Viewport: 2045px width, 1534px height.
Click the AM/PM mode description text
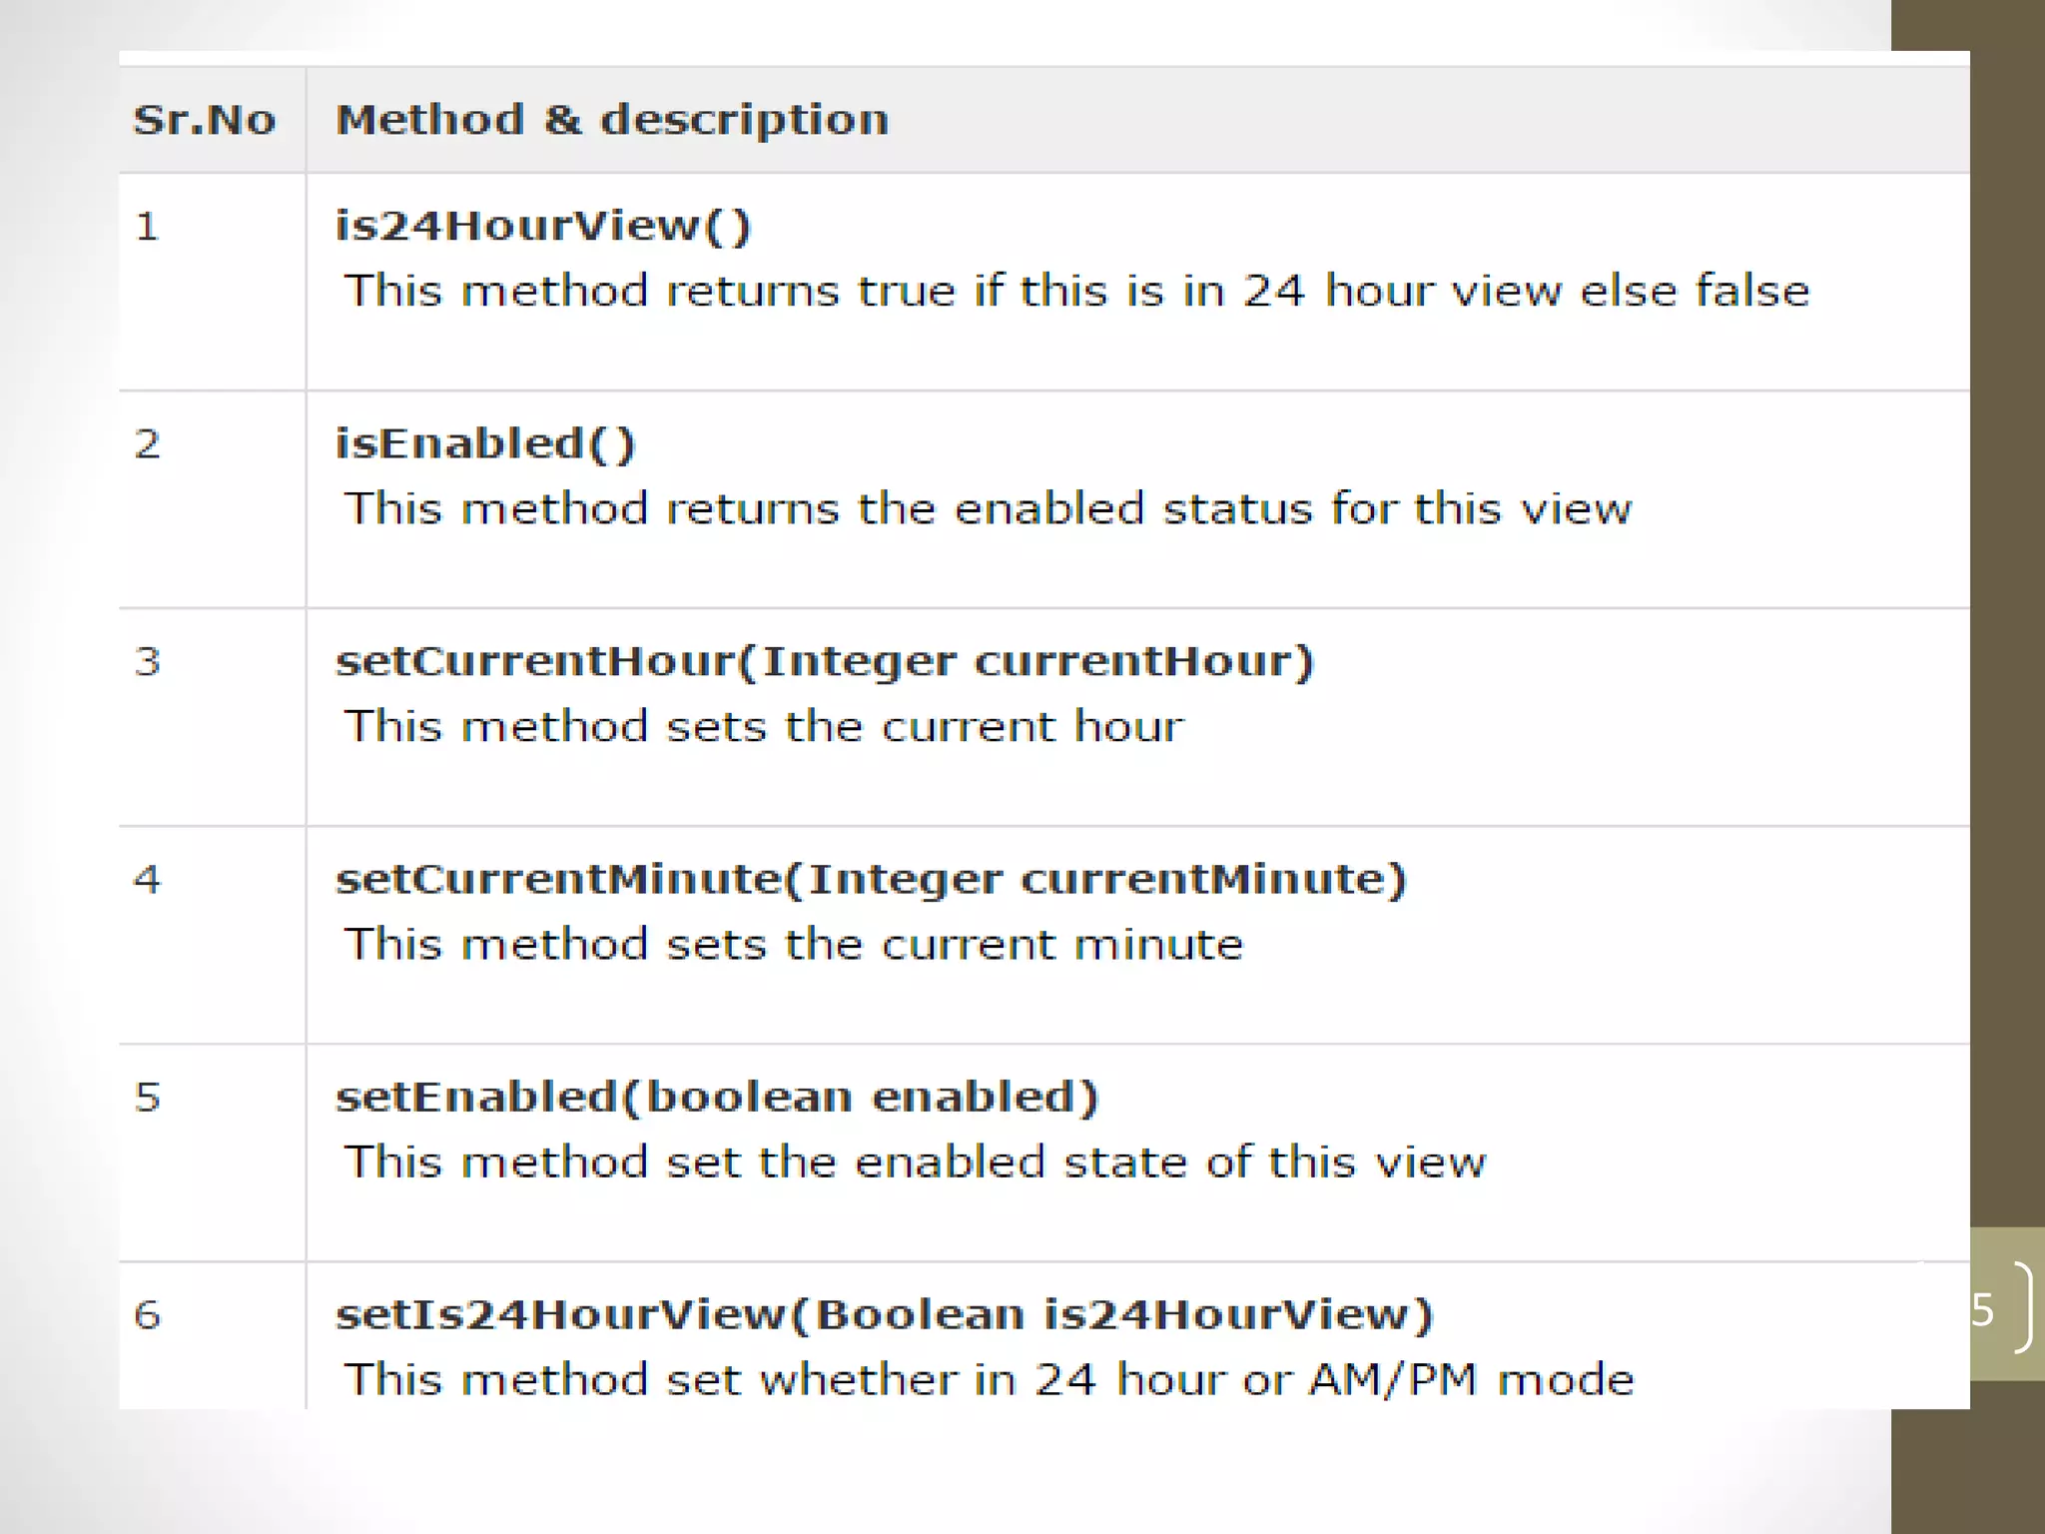point(989,1380)
